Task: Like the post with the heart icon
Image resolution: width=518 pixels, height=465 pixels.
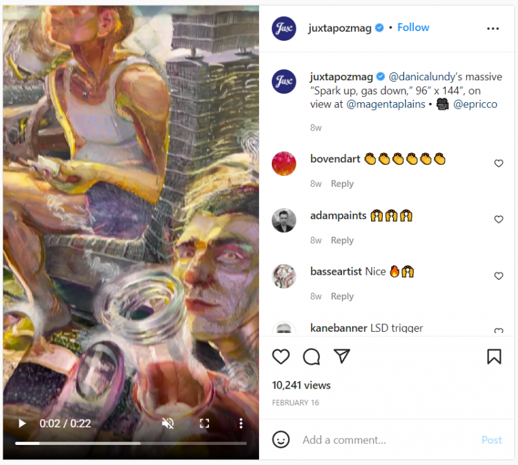Action: [281, 356]
